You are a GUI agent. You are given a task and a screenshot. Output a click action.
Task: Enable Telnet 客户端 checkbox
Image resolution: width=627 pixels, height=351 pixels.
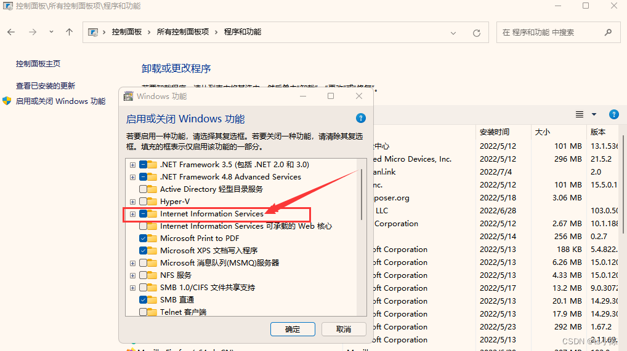pyautogui.click(x=143, y=312)
